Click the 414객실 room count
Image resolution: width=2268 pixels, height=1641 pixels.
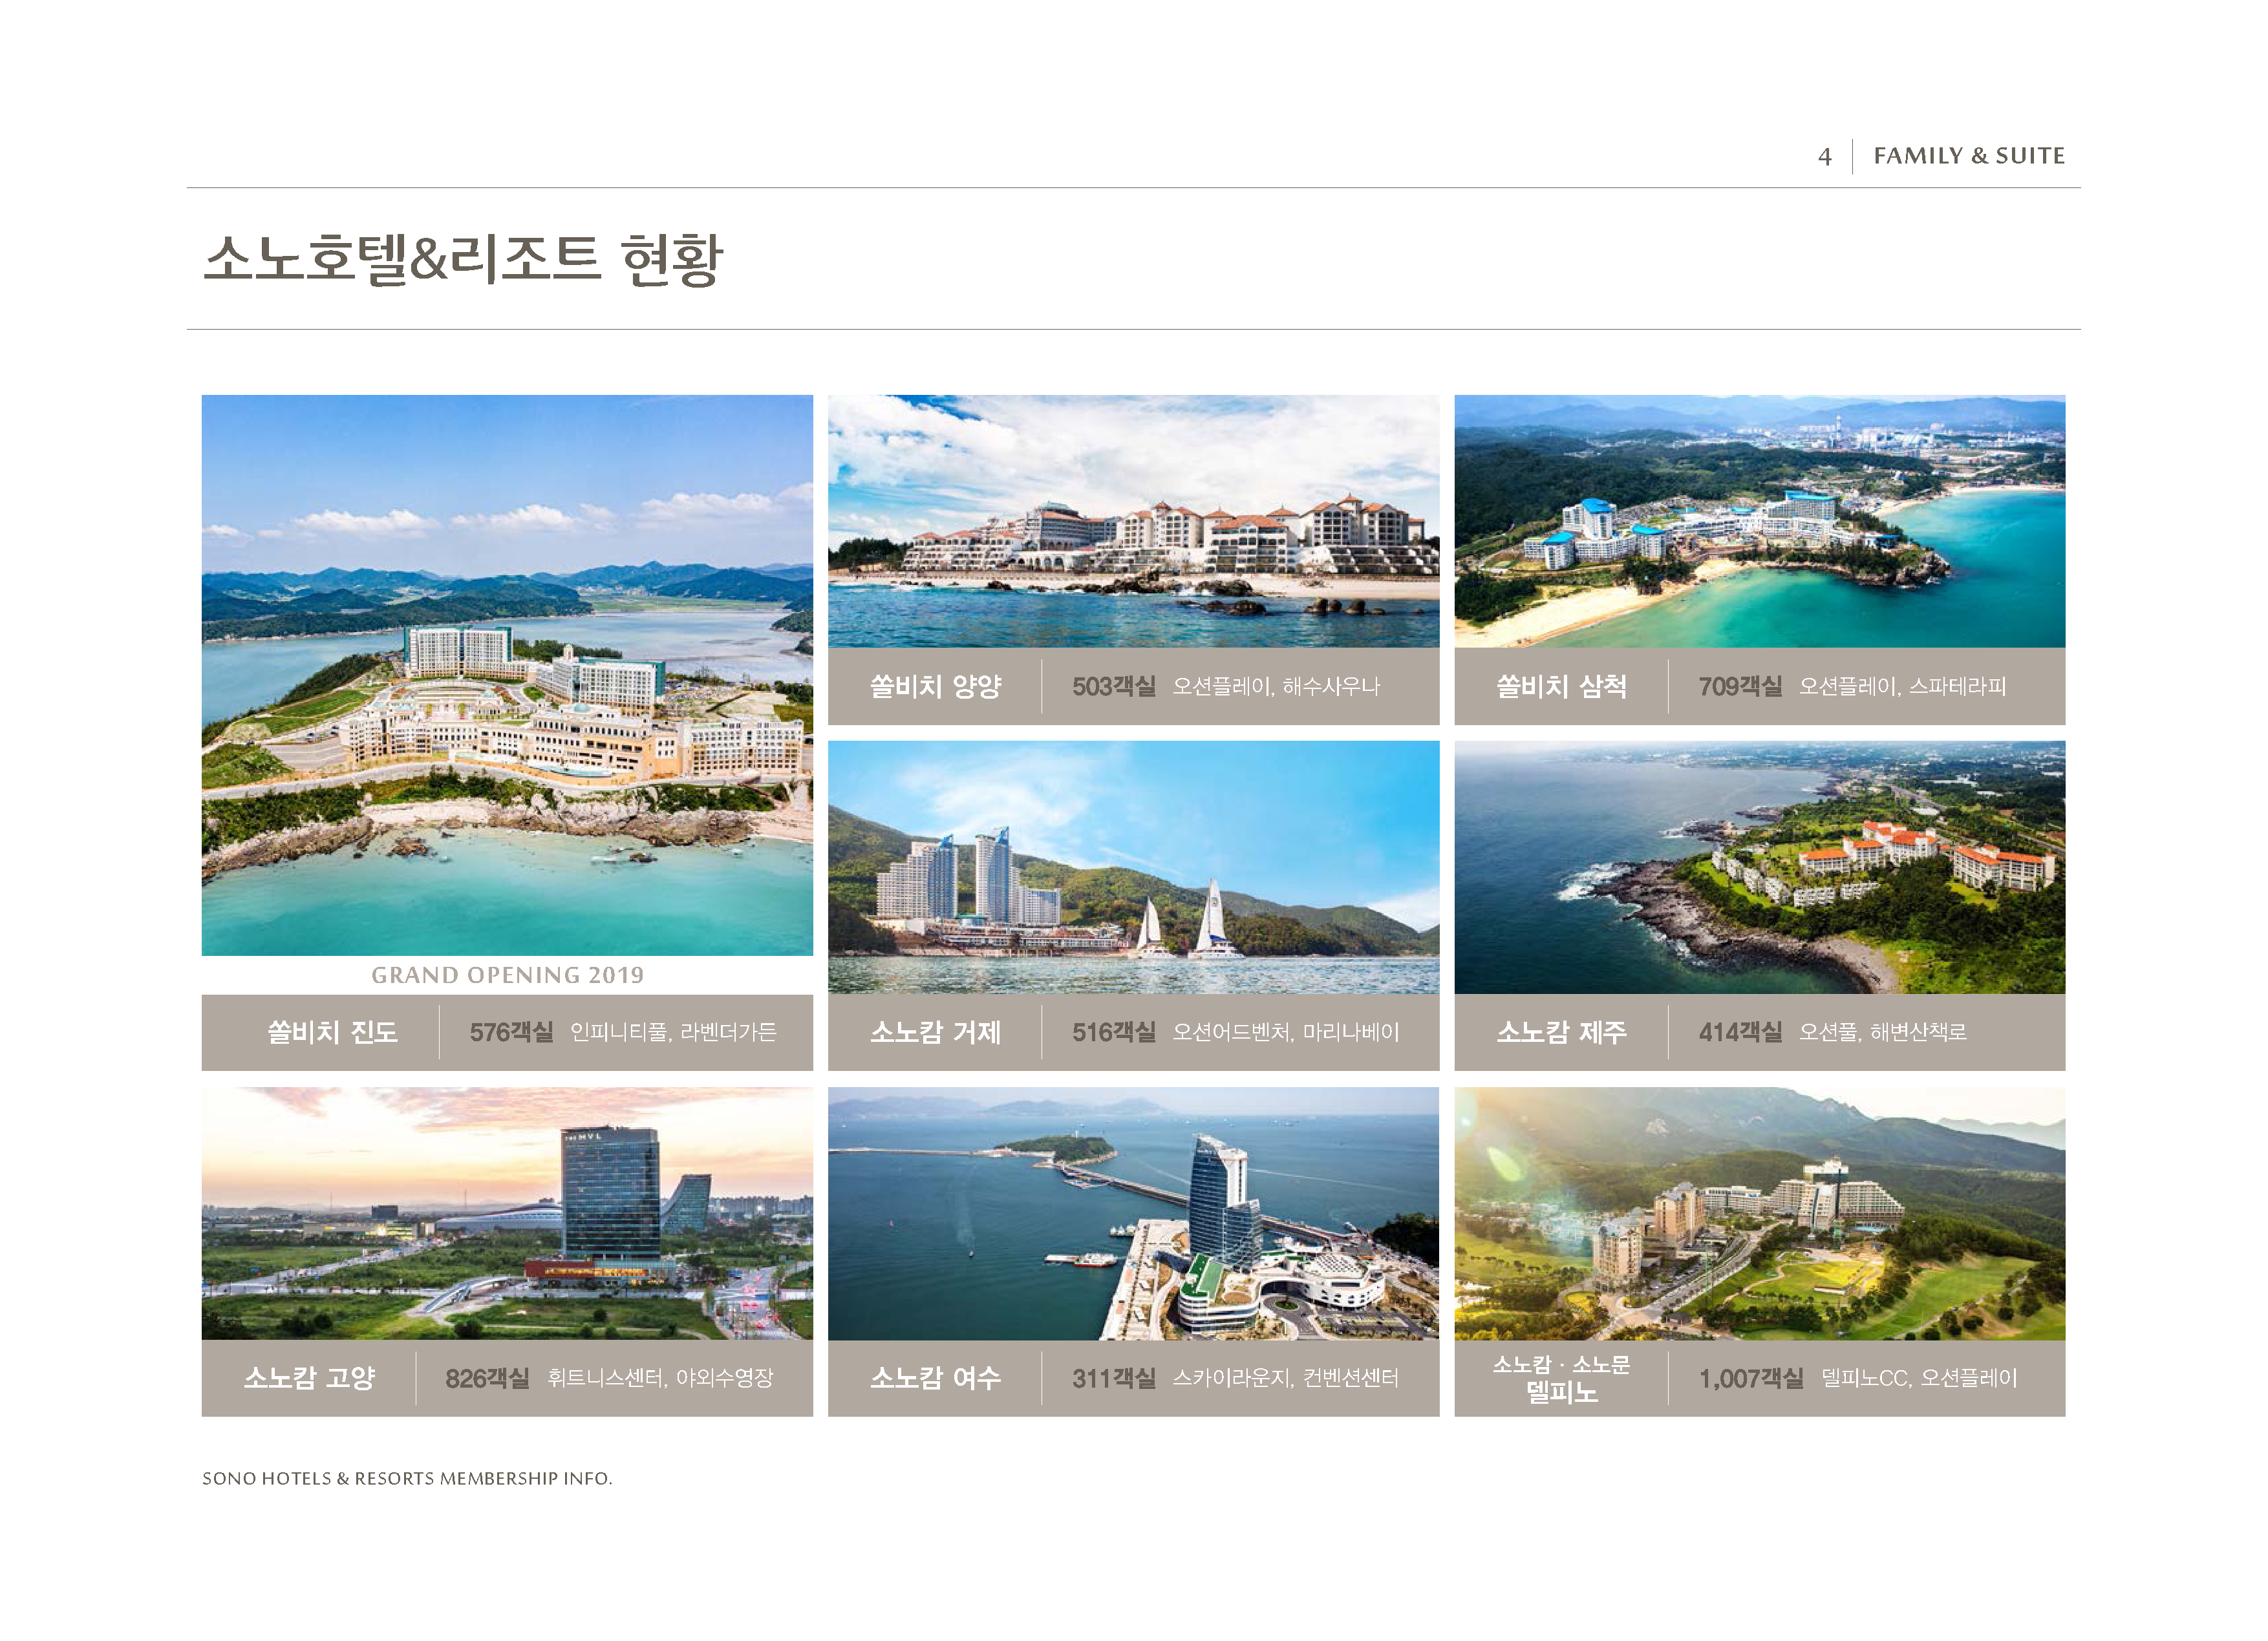click(x=1740, y=1032)
